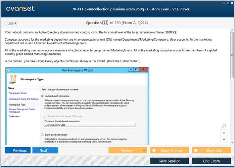Click the End Exam button
The width and height of the screenshot is (235, 168).
tap(211, 161)
